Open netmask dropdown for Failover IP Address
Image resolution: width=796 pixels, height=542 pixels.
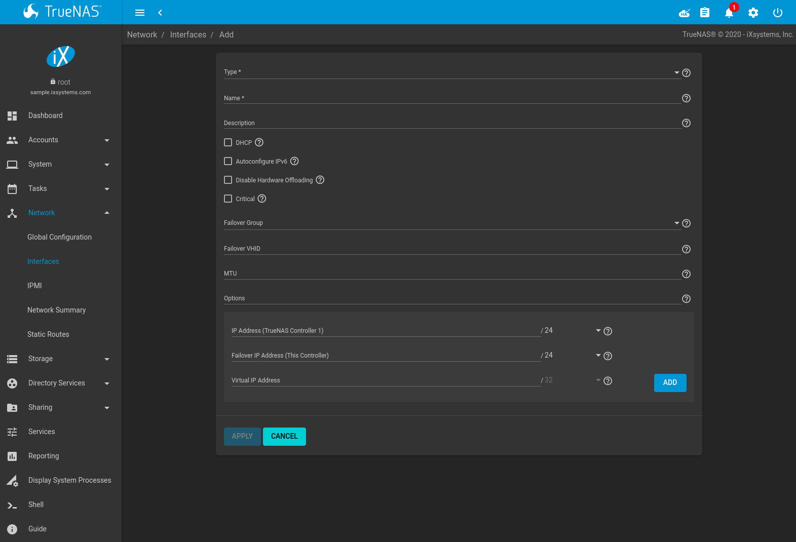[x=573, y=355]
